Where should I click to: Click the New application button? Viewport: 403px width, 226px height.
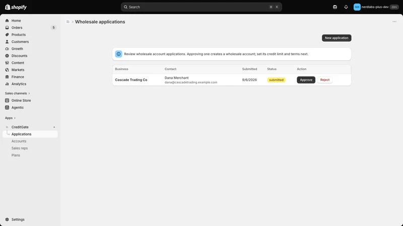pos(337,38)
